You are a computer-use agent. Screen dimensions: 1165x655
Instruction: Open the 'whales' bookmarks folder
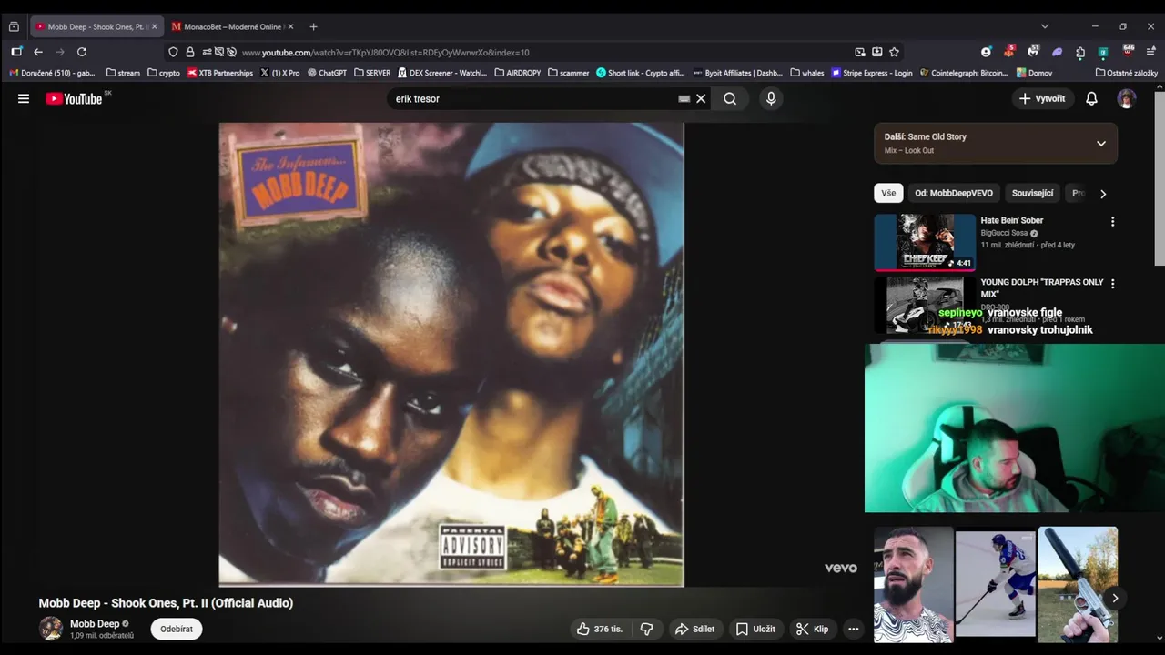tap(807, 73)
